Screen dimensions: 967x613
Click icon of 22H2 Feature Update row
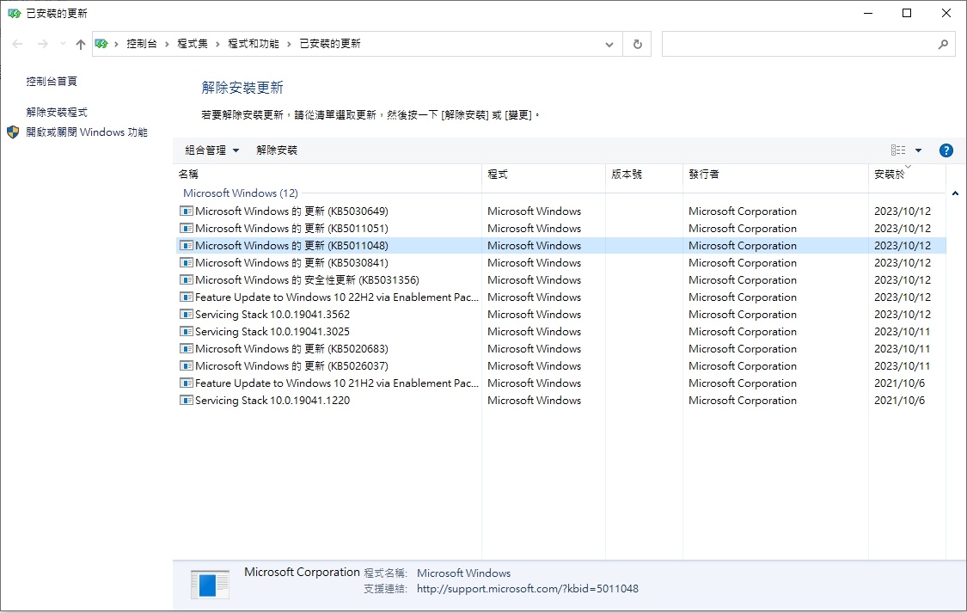tap(187, 297)
